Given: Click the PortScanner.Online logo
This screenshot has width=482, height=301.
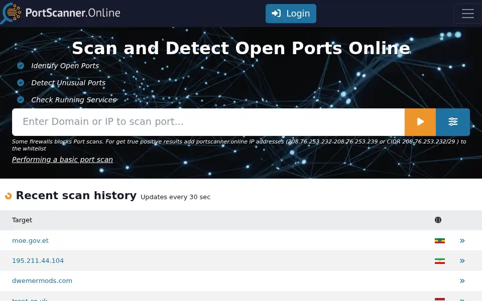Looking at the screenshot, I should 61,13.
